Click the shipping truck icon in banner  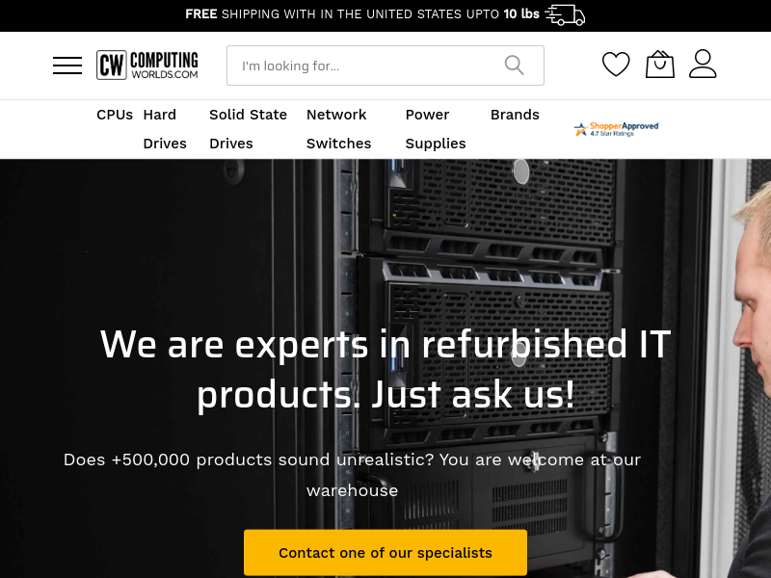click(x=565, y=14)
